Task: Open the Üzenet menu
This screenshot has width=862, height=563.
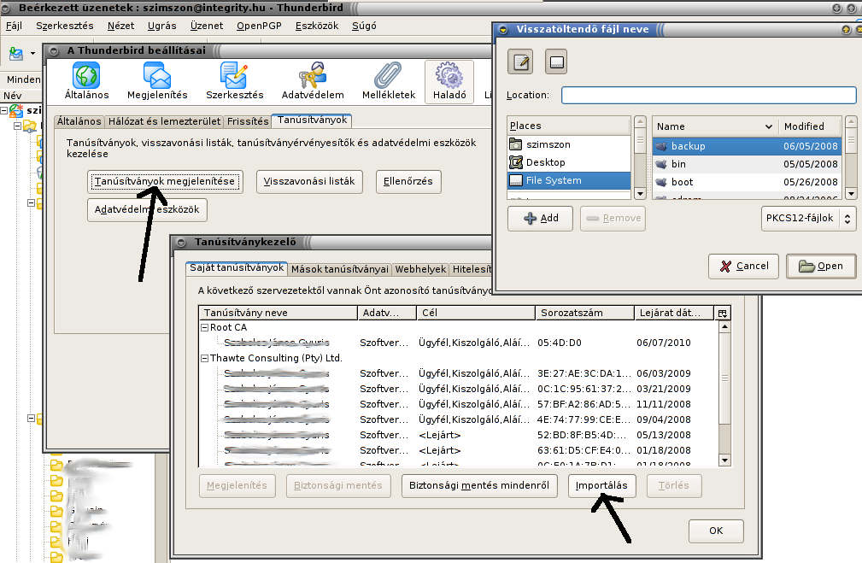Action: (x=207, y=26)
